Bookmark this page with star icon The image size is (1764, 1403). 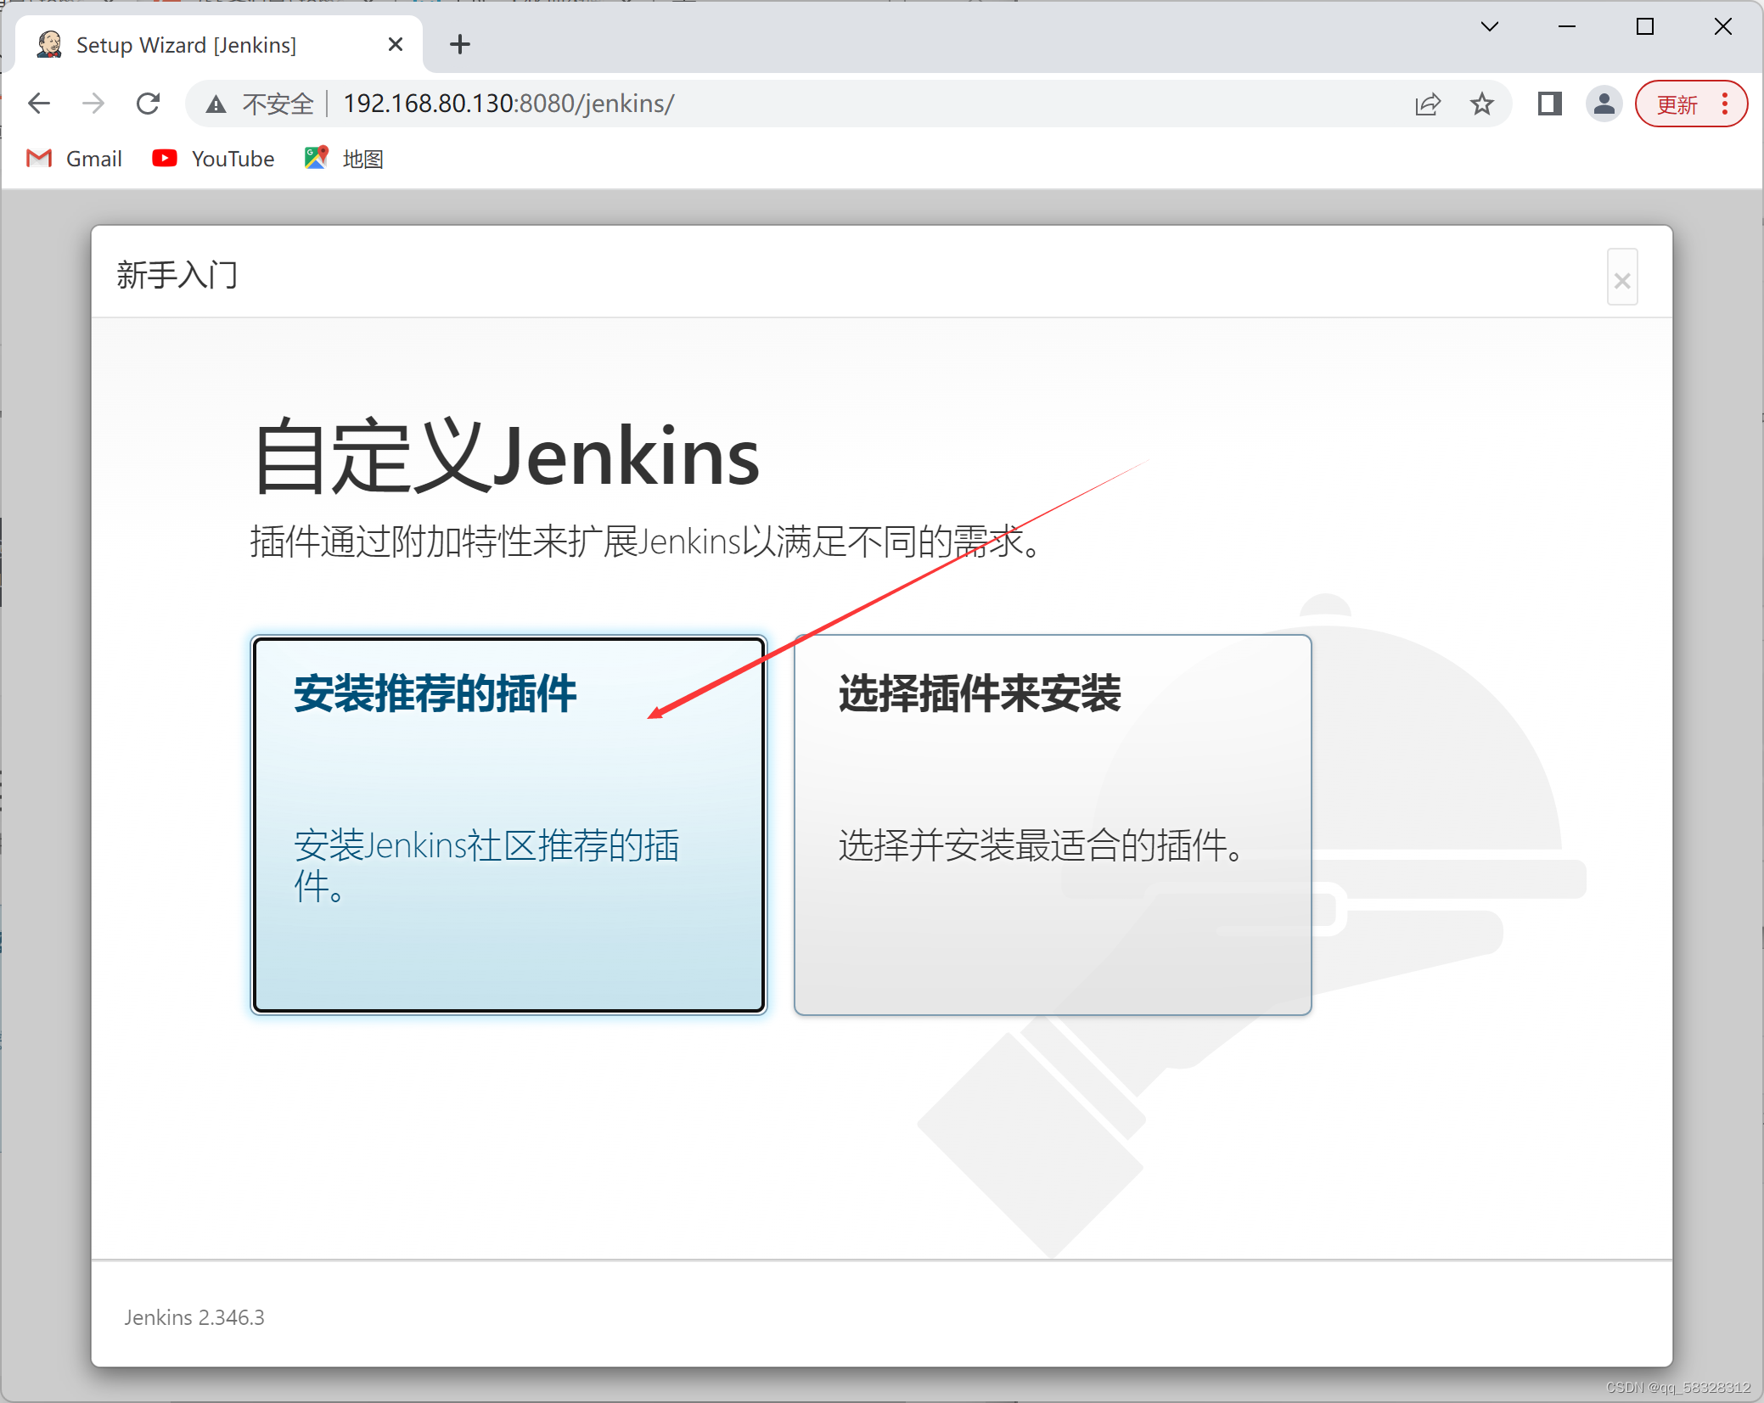click(x=1482, y=104)
